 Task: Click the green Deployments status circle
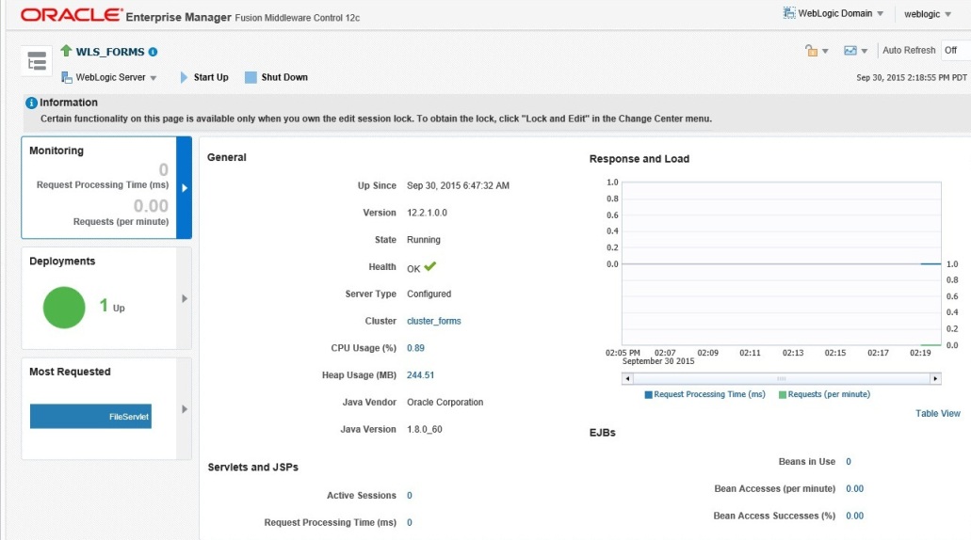(64, 308)
